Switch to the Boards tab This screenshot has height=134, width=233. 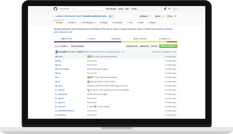104,23
